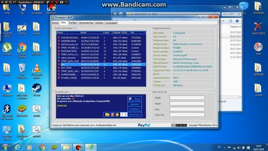268x151 pixels.
Task: Click the JumpStart button in Dumpper
Action: pyautogui.click(x=134, y=109)
